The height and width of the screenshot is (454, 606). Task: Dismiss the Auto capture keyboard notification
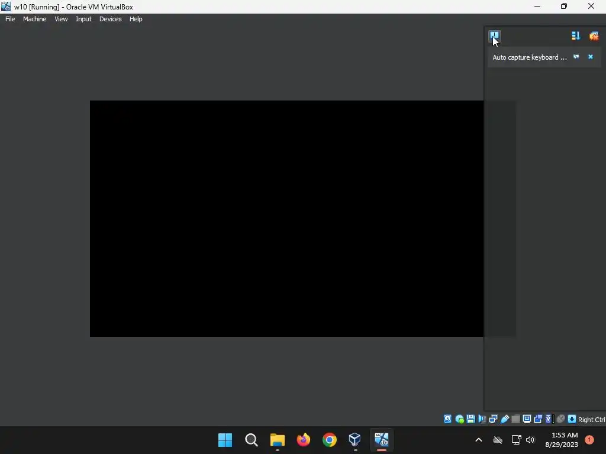(x=591, y=57)
